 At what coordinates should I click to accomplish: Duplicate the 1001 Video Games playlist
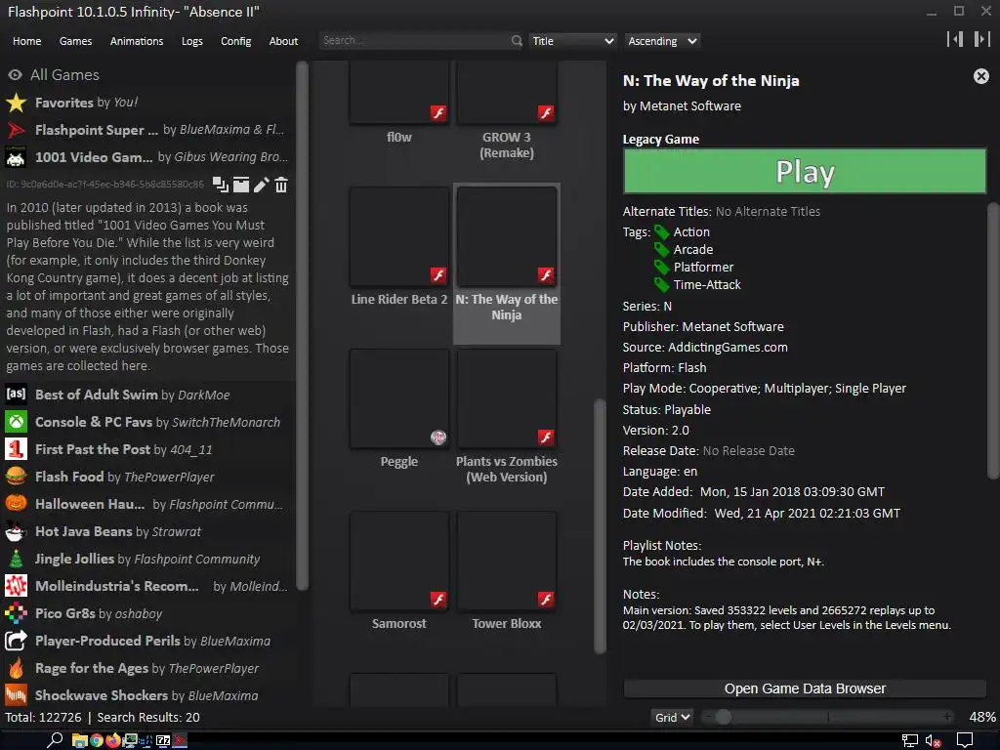[220, 185]
